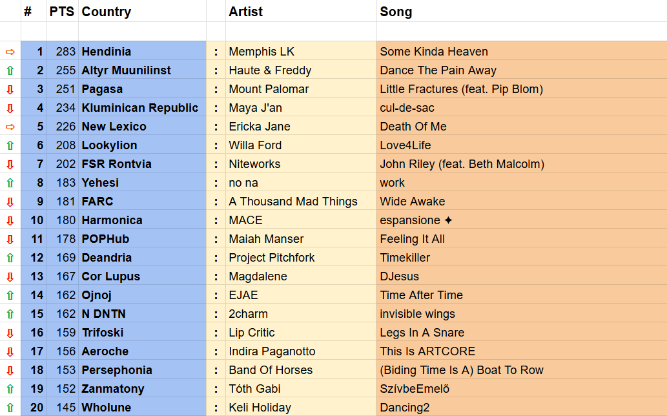
Task: Click the red down arrow beside Persephonia
Action: click(10, 370)
